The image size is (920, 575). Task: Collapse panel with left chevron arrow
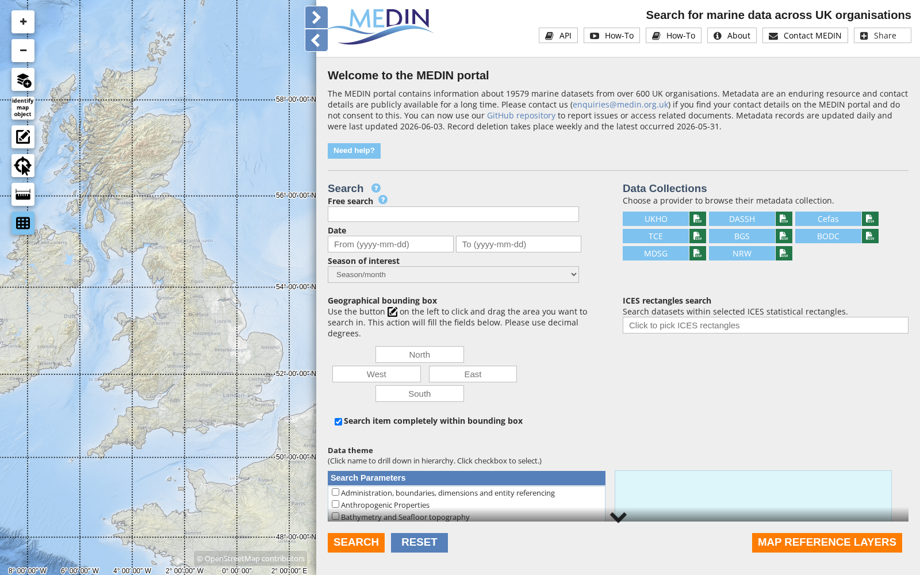click(316, 40)
